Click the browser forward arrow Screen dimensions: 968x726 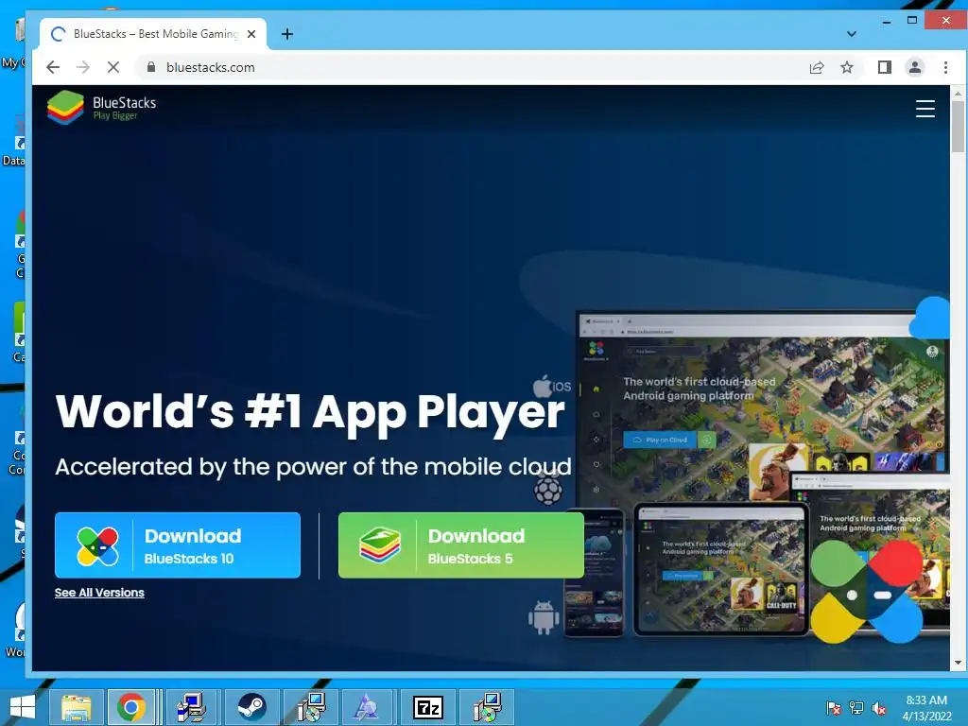(83, 67)
